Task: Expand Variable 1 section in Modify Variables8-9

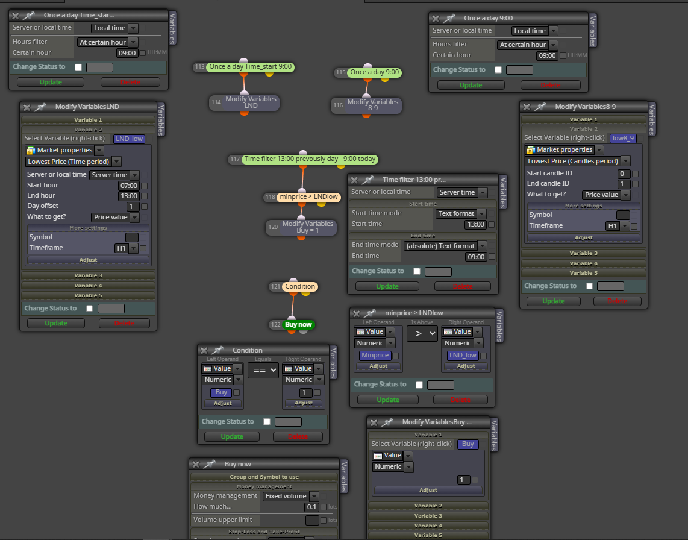Action: click(583, 119)
